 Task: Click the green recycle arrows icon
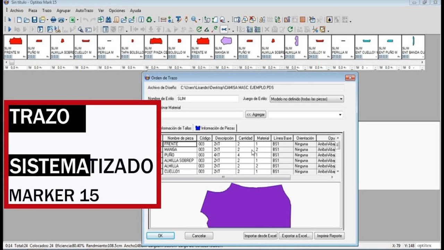click(x=149, y=20)
